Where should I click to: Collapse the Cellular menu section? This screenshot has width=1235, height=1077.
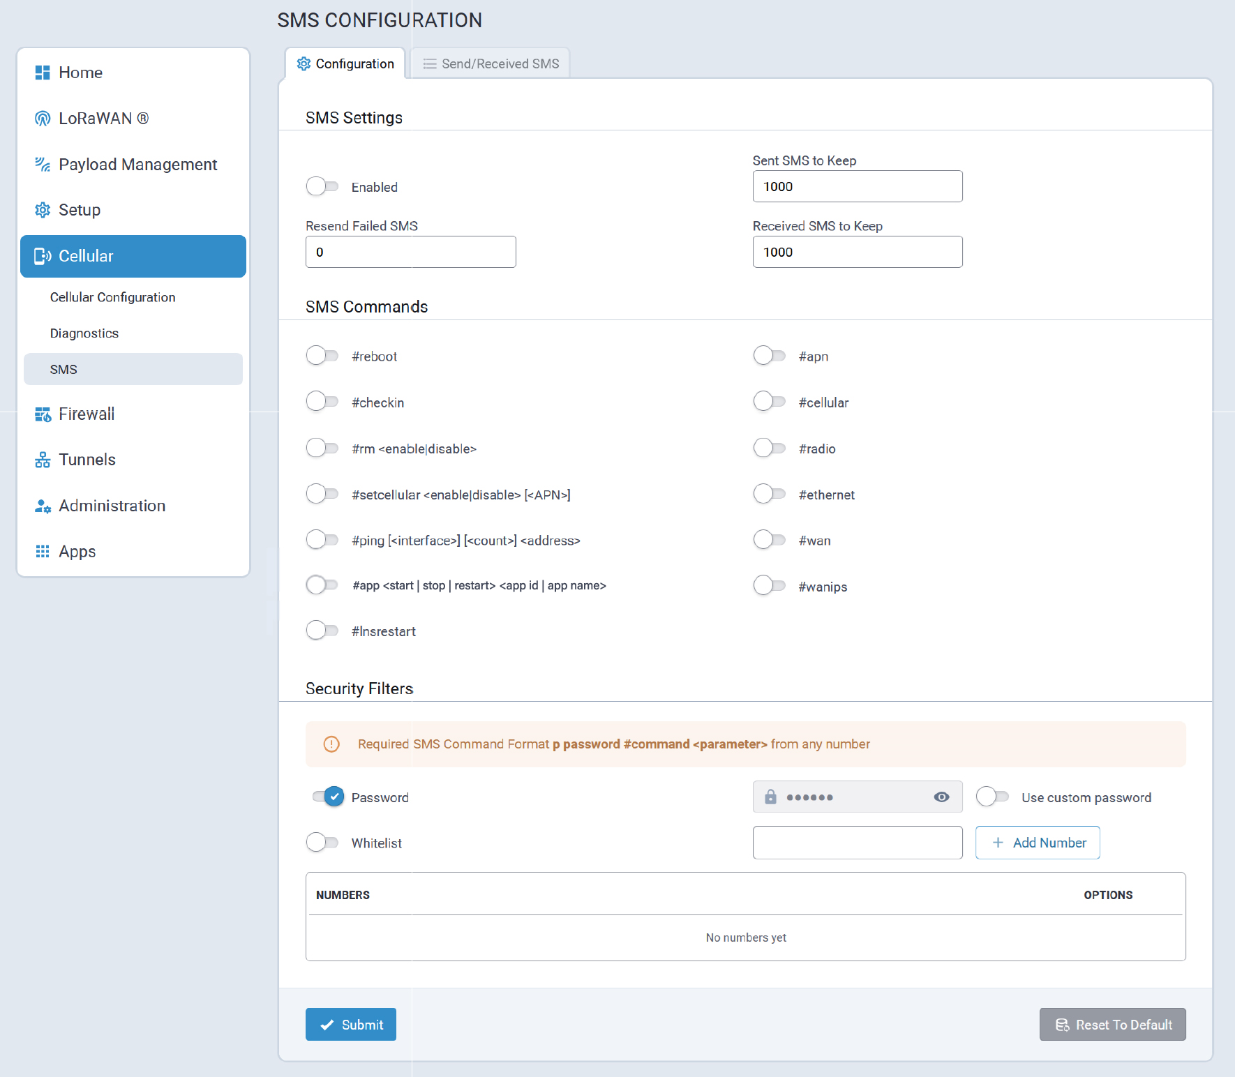133,256
